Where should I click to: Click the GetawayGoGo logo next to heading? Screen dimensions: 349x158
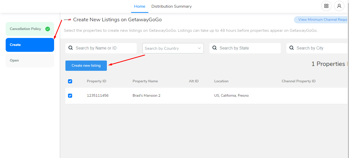[x=67, y=20]
